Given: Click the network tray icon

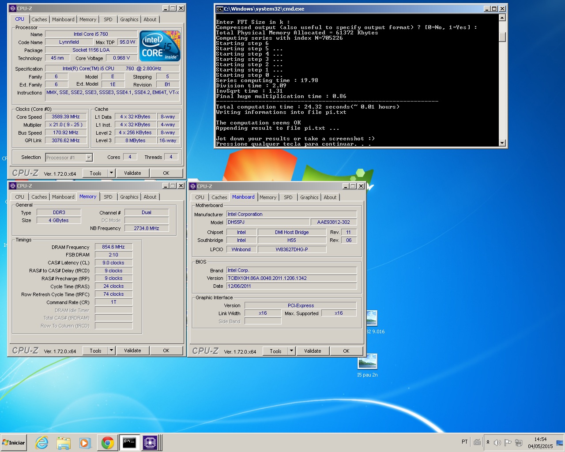Looking at the screenshot, I should tap(519, 442).
